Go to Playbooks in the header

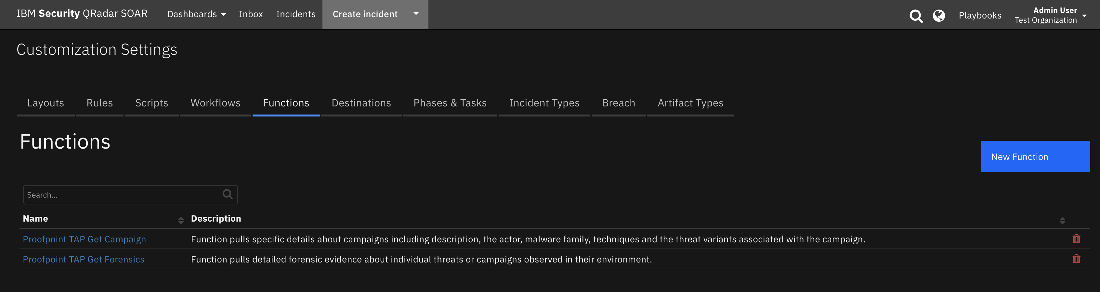click(980, 15)
